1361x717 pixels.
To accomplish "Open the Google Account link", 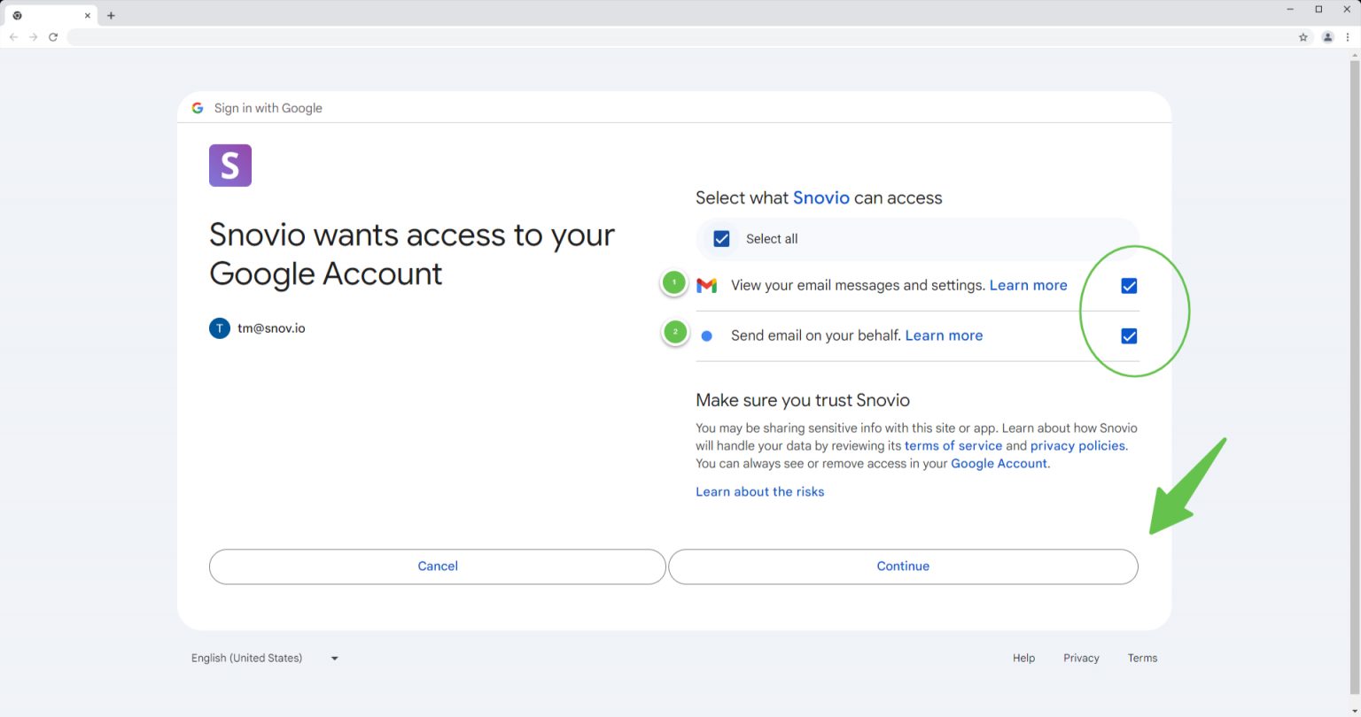I will [x=999, y=464].
